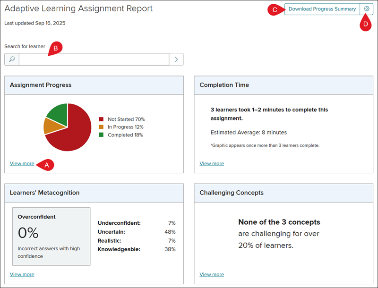Submit search with the arrow button
378x288 pixels.
176,59
